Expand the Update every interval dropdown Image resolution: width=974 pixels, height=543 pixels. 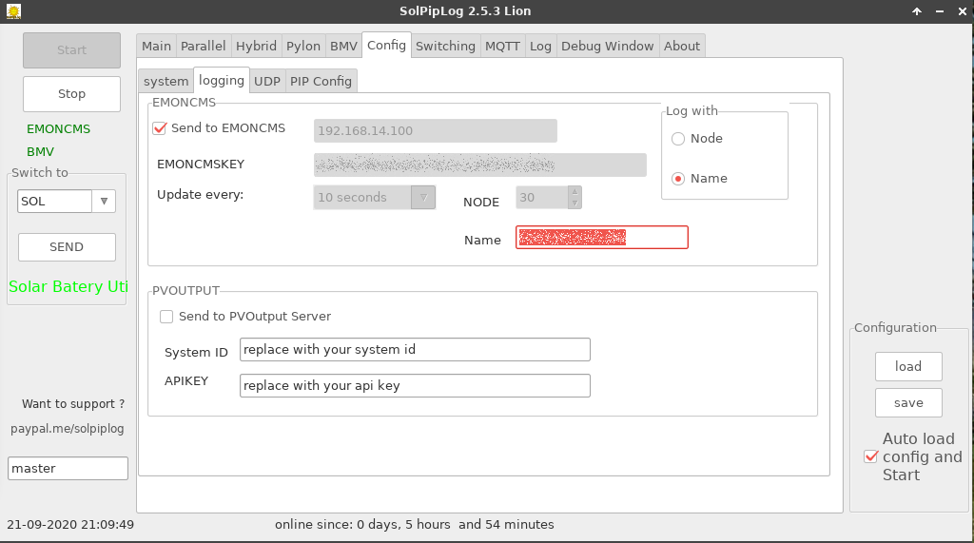click(422, 197)
